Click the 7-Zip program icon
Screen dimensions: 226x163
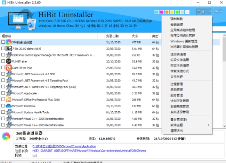[8, 49]
